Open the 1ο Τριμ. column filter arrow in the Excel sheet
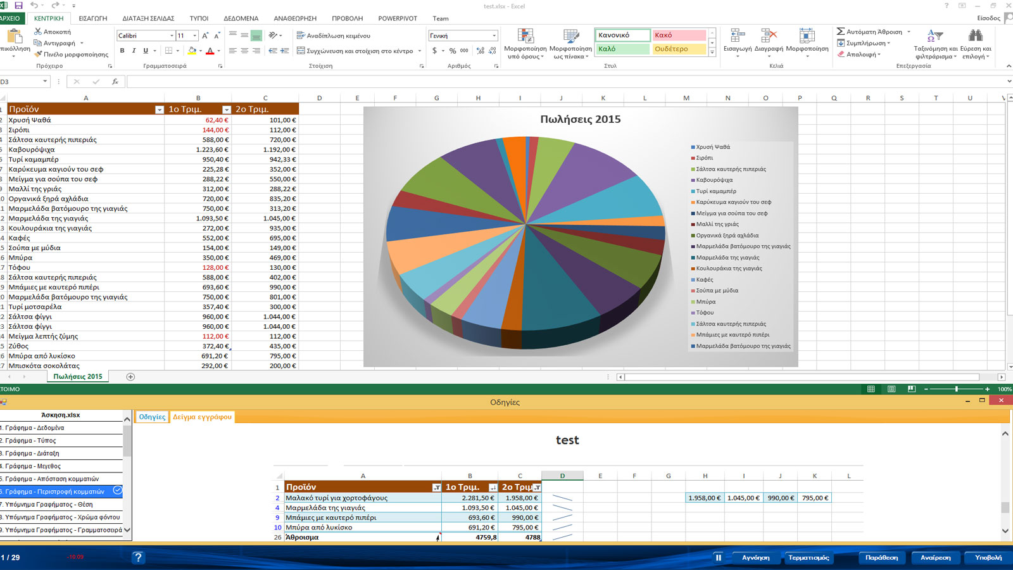 226,110
